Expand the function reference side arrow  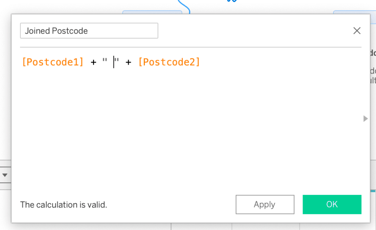(x=366, y=118)
